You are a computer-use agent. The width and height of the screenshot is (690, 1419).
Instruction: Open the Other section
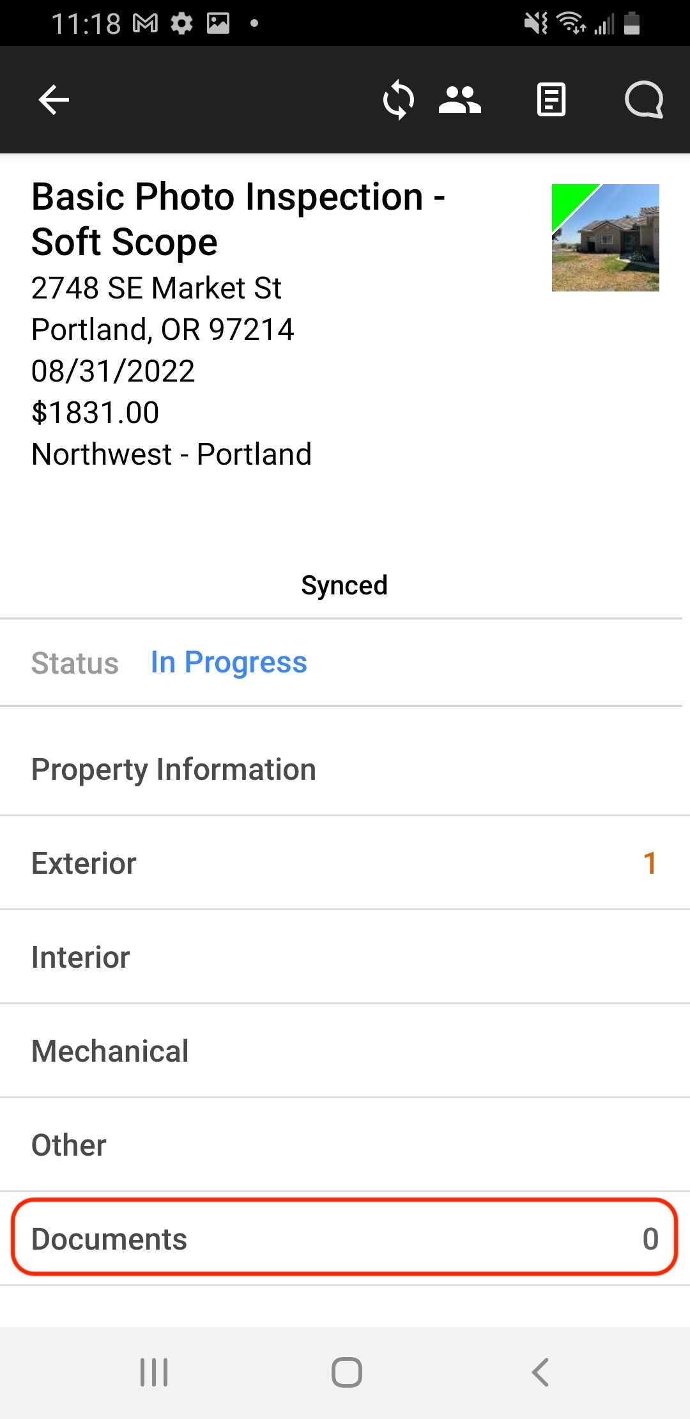coord(345,1145)
